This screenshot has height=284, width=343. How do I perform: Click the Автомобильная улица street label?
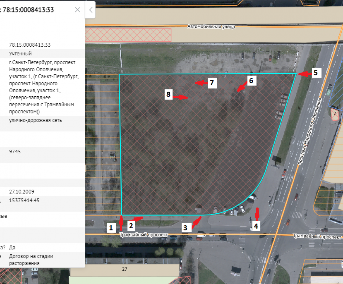[x=211, y=26]
